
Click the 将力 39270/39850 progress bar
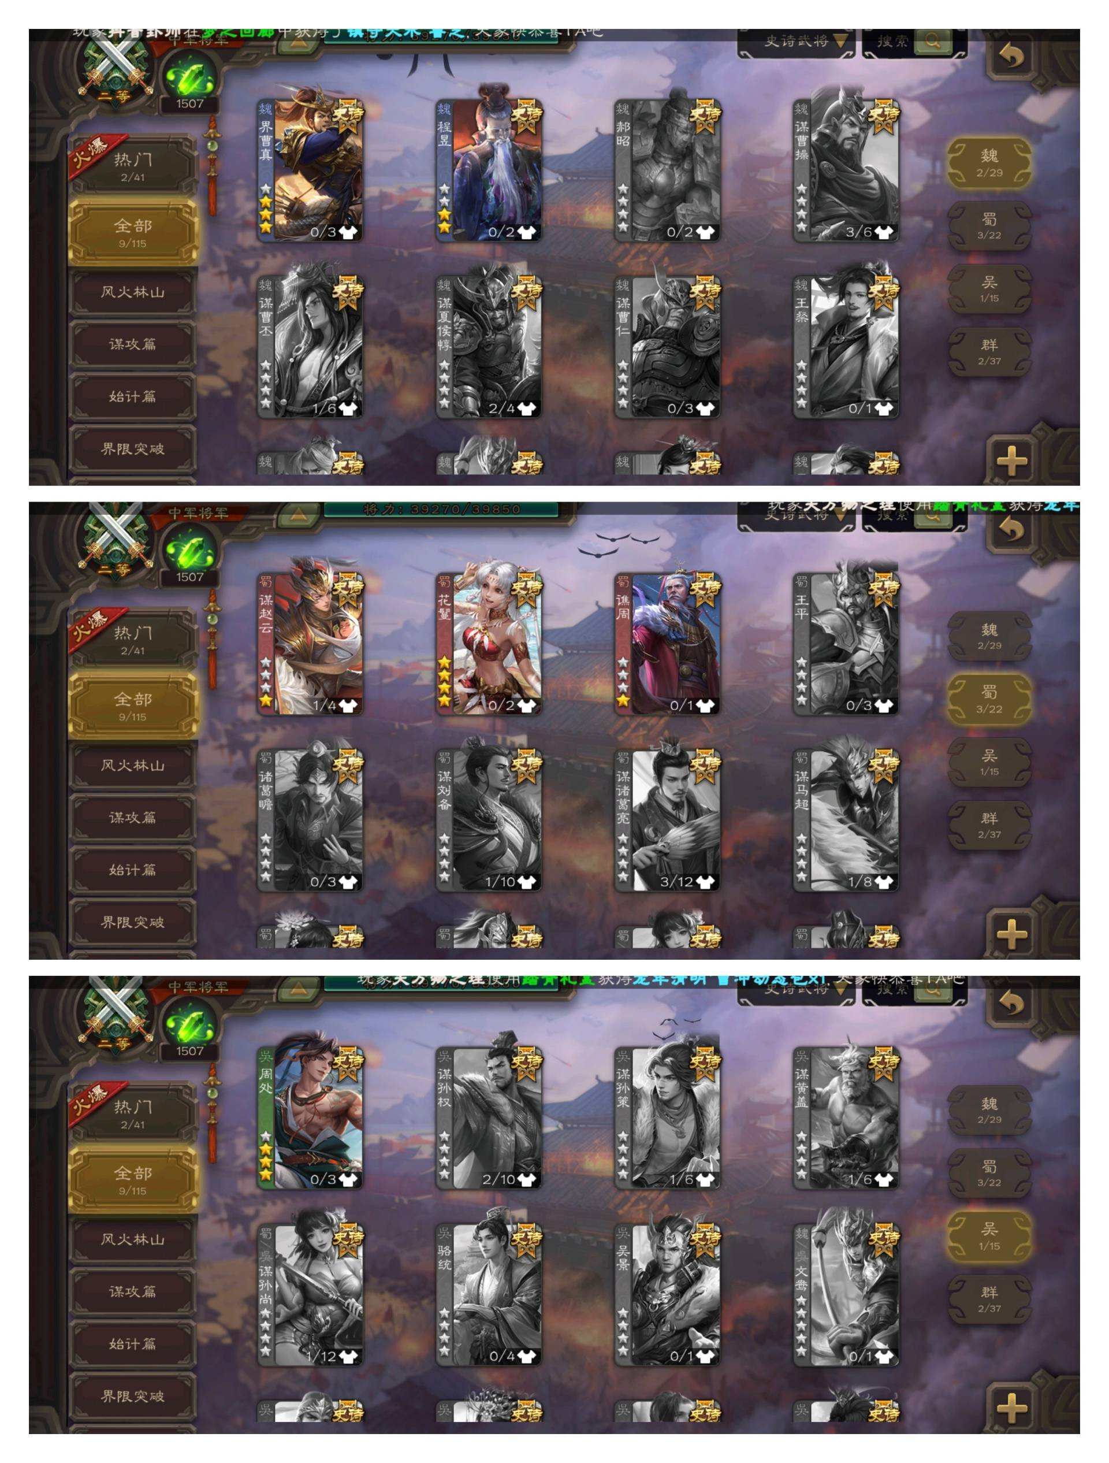[x=441, y=510]
